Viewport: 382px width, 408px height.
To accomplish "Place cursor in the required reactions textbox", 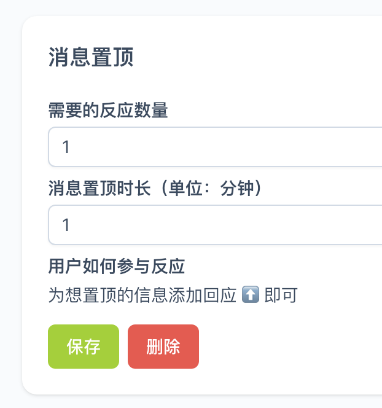I will tap(215, 147).
